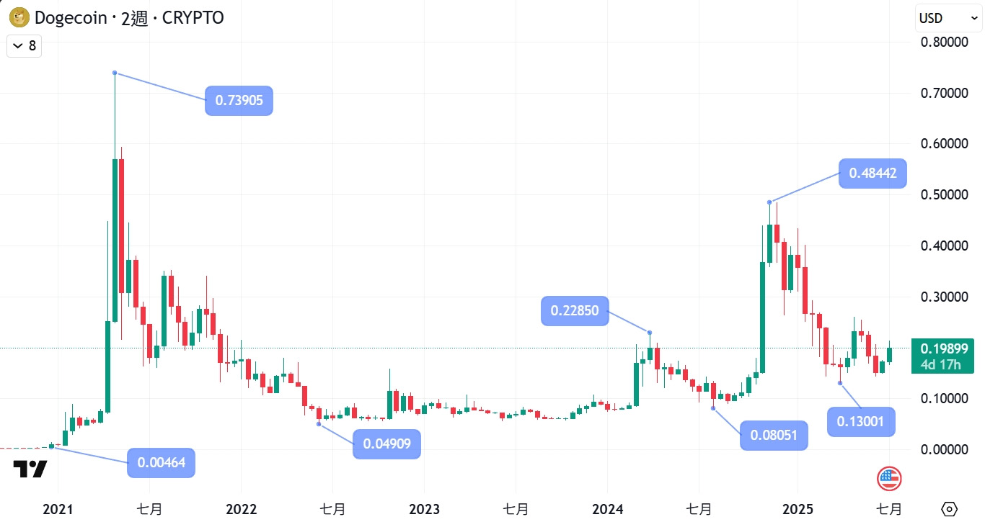Click the TradingView logo
Viewport: 985px width, 522px height.
point(30,470)
